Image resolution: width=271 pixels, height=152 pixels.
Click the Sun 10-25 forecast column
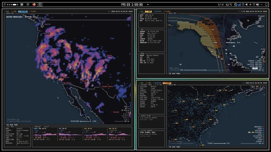coord(120,134)
